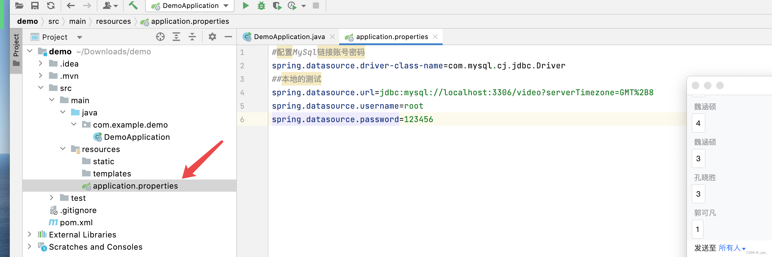The image size is (772, 257).
Task: Open the chat recipient dropdown 所有人
Action: click(732, 248)
